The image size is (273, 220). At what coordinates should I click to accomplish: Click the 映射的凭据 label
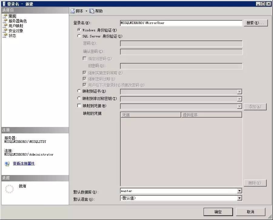click(x=92, y=113)
